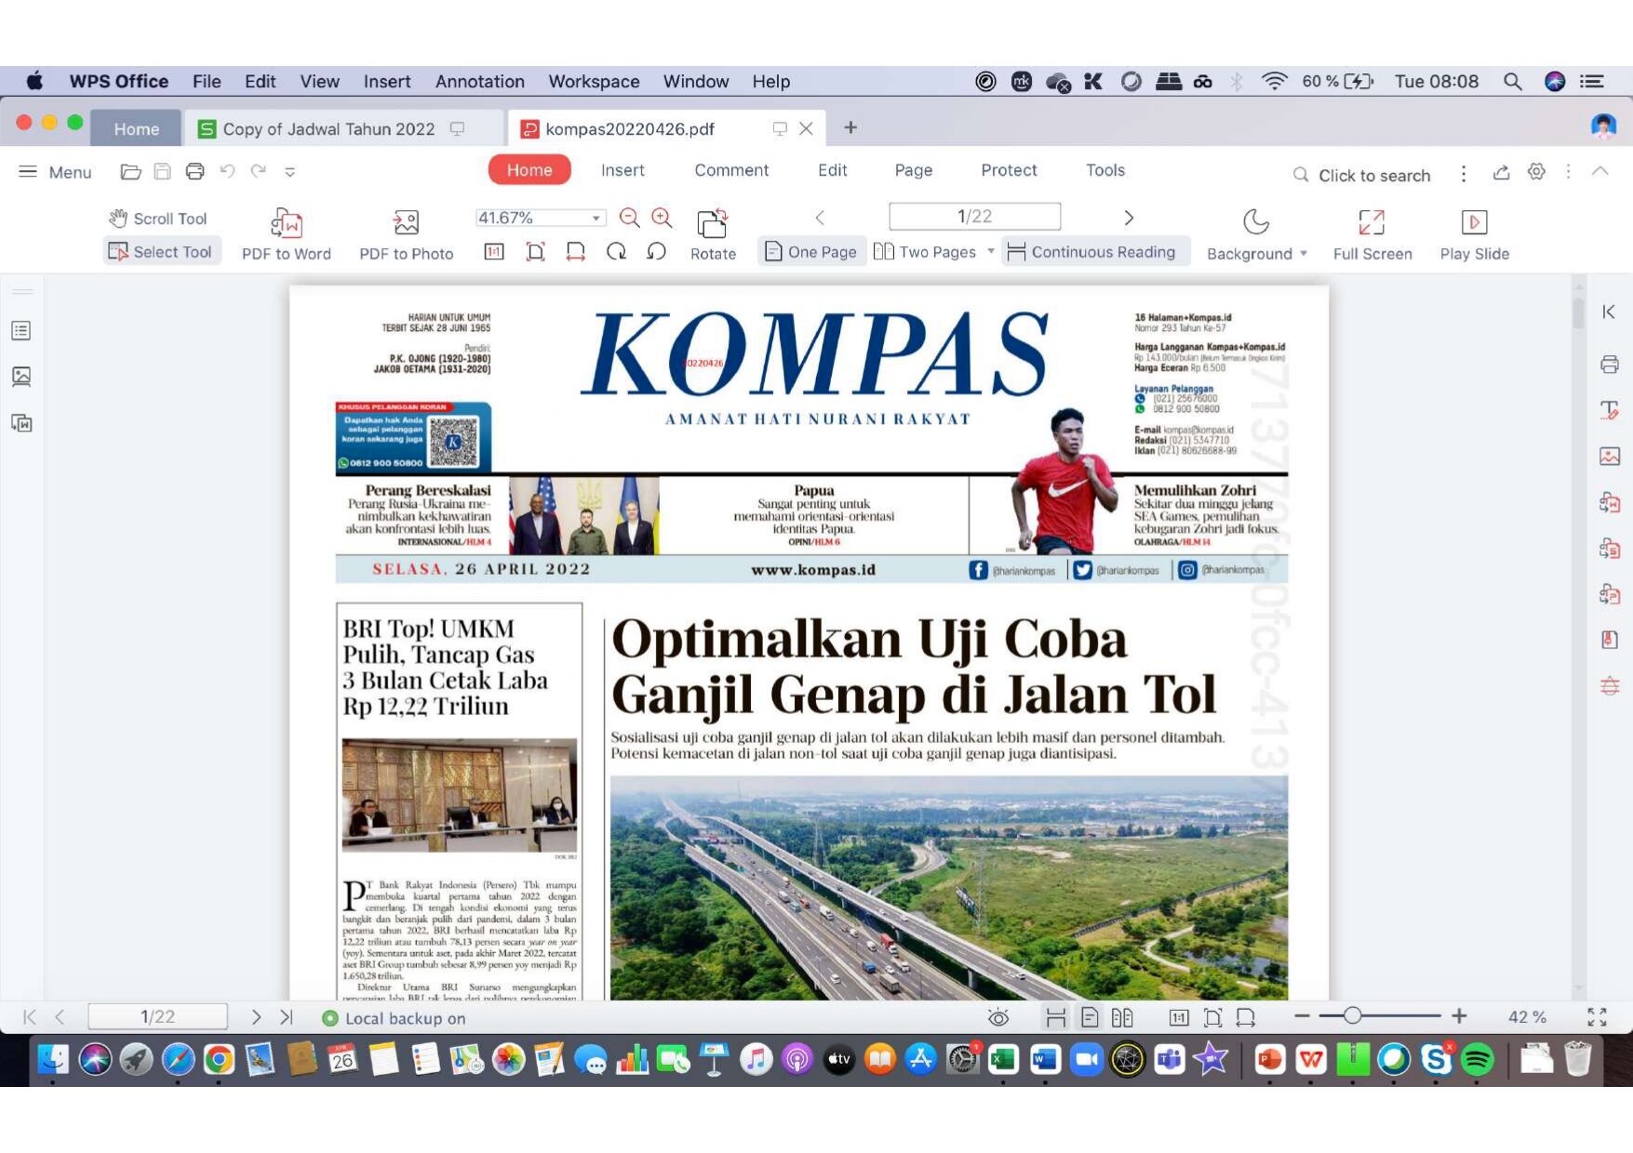Rotate page clockwise
Screen dimensions: 1633x1153
616,251
